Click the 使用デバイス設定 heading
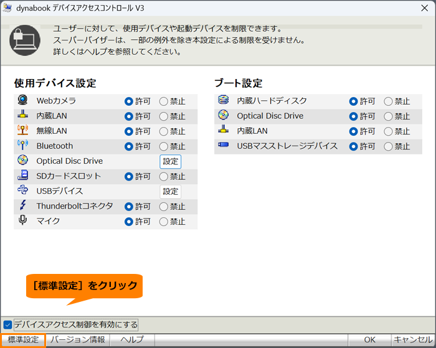Viewport: 436px width, 348px height. point(55,83)
